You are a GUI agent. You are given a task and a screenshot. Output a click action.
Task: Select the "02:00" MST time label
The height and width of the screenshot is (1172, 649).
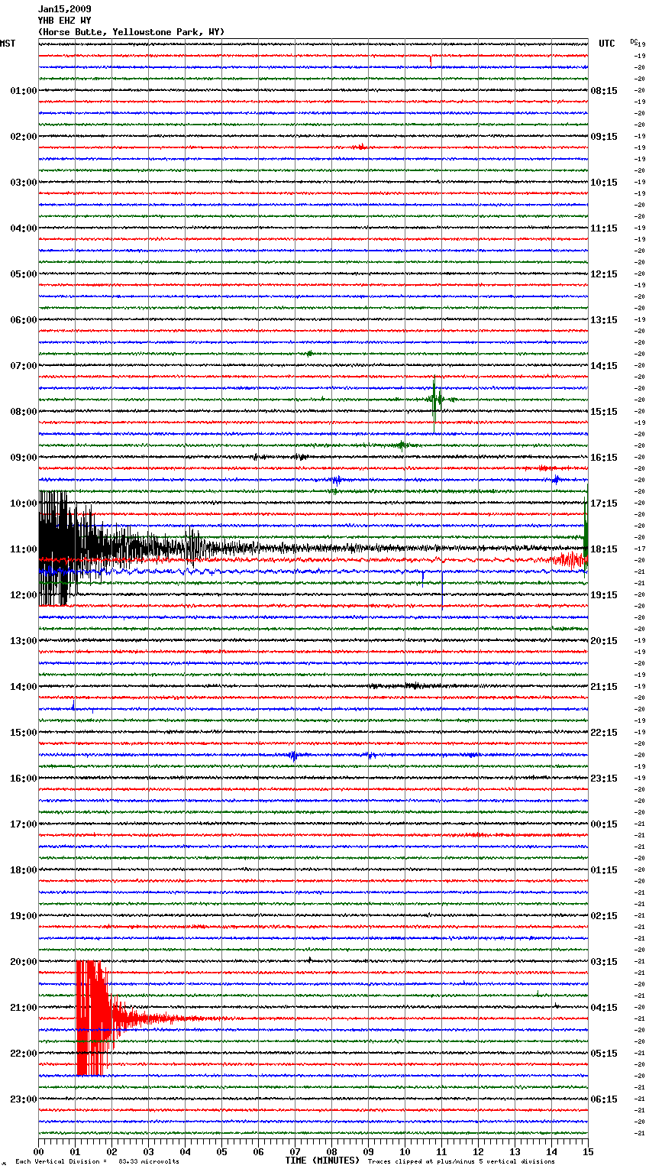click(24, 137)
